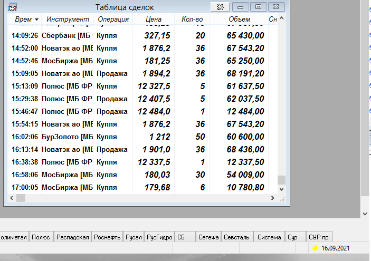Click price 12 327,5 for Полюс

[154, 86]
